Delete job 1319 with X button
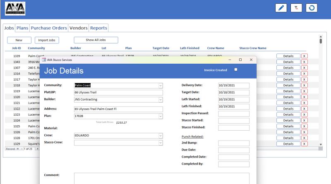The height and width of the screenshot is (184, 331). [x=304, y=91]
